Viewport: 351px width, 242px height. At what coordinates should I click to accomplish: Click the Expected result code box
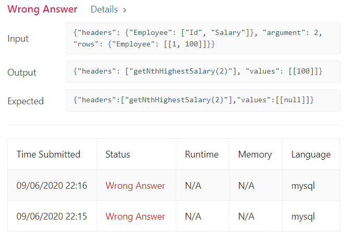[x=203, y=100]
